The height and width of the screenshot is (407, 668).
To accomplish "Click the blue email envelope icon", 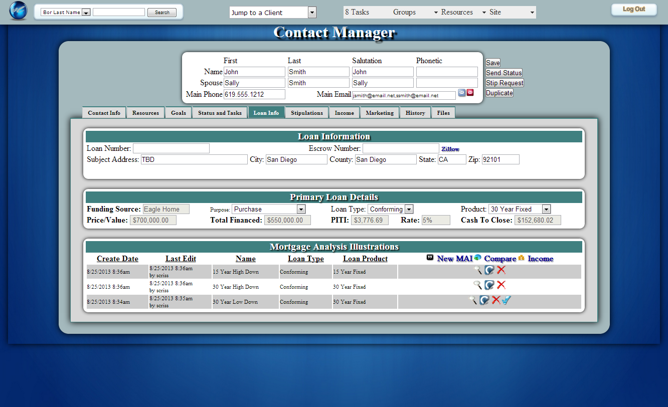I will pyautogui.click(x=462, y=93).
